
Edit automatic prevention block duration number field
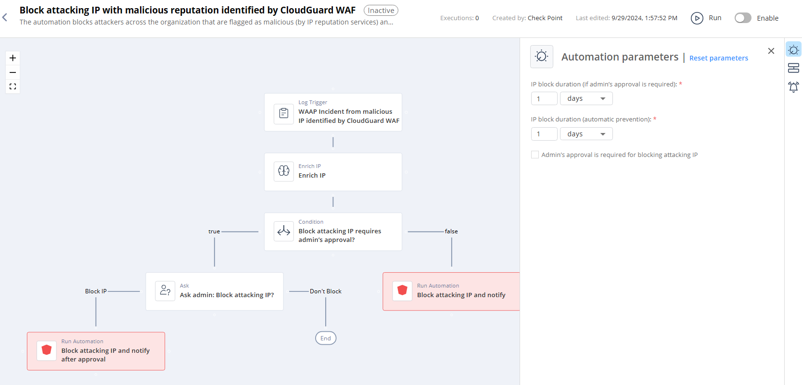click(x=544, y=134)
